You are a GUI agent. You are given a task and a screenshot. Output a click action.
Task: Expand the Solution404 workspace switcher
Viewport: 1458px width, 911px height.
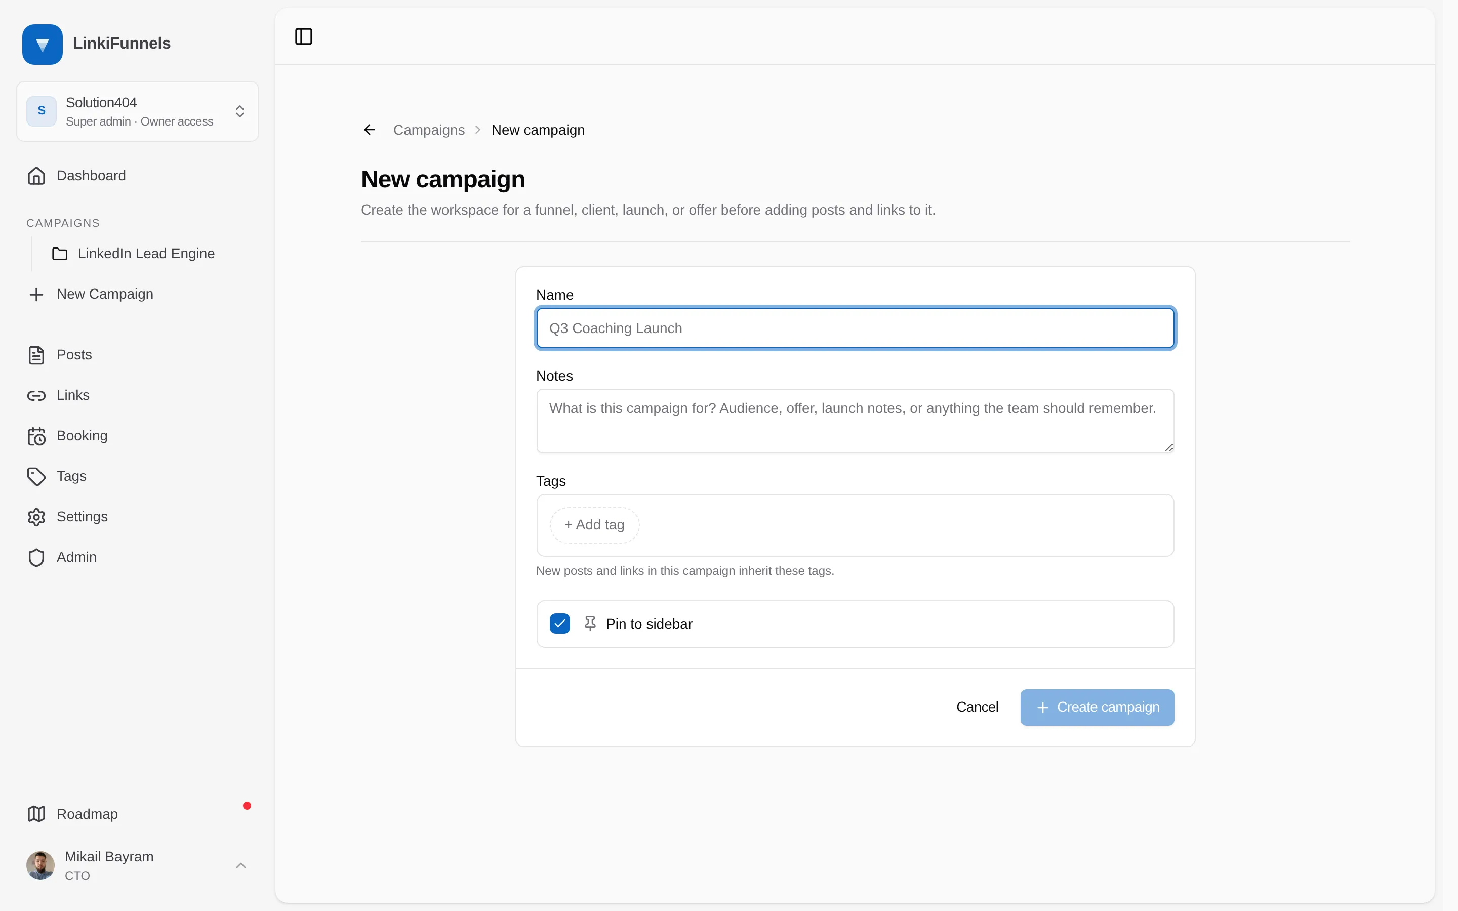pos(137,111)
